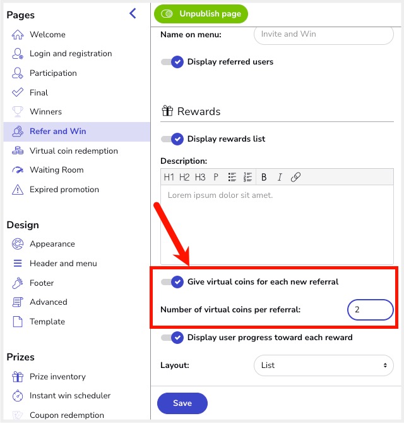Click the virtual coins per referral field

click(370, 310)
